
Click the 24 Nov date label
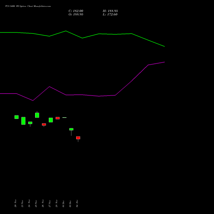pyautogui.click(x=29, y=203)
